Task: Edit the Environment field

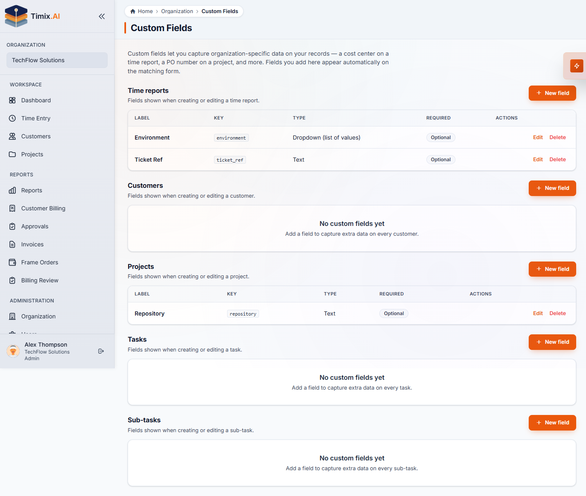Action: click(x=538, y=138)
